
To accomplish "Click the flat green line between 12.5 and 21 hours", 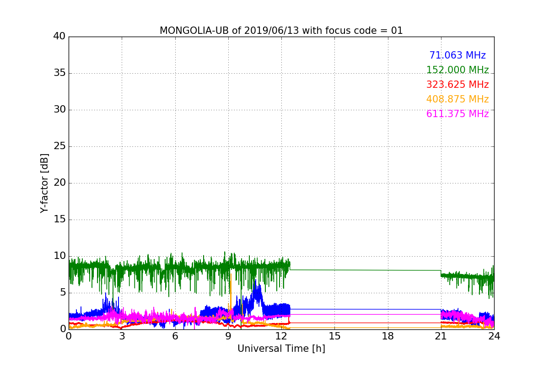I will 365,270.
